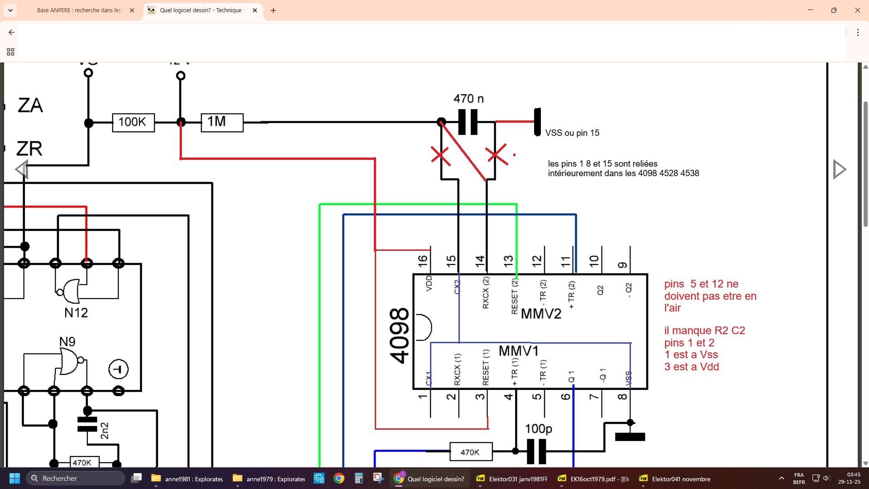
Task: Open Elektor041 novembre PDF in taskbar
Action: tap(674, 479)
